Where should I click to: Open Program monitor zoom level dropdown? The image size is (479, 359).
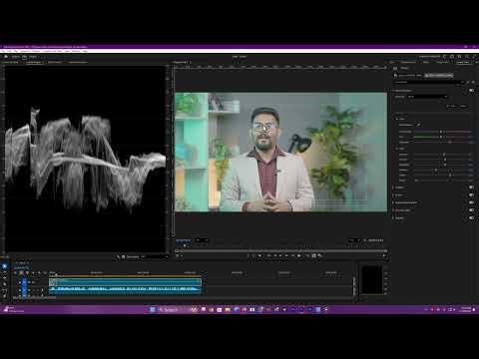[202, 240]
